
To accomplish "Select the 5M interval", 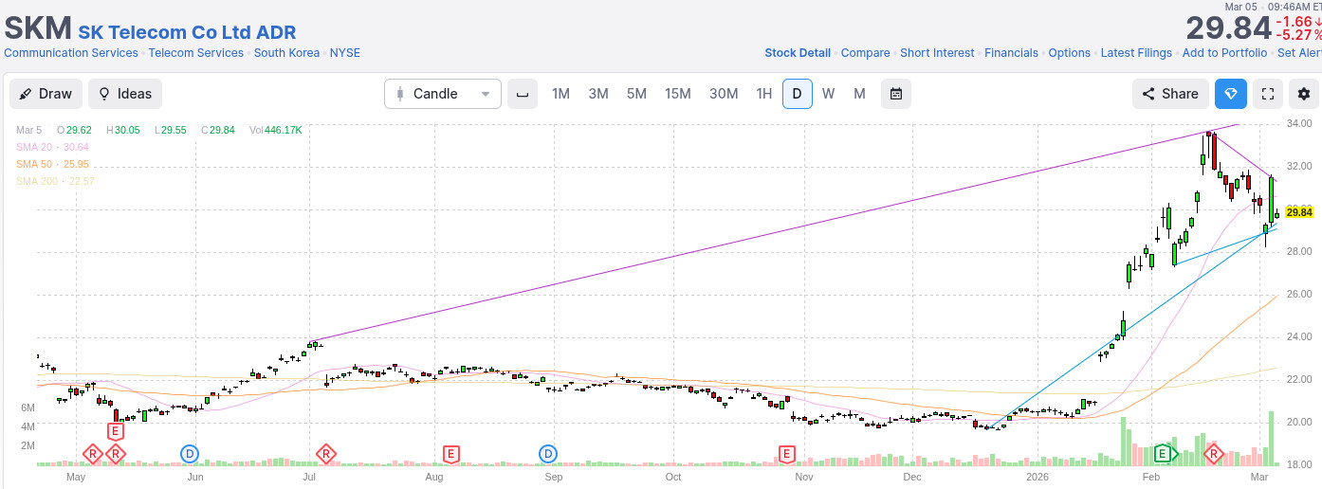I will 636,94.
